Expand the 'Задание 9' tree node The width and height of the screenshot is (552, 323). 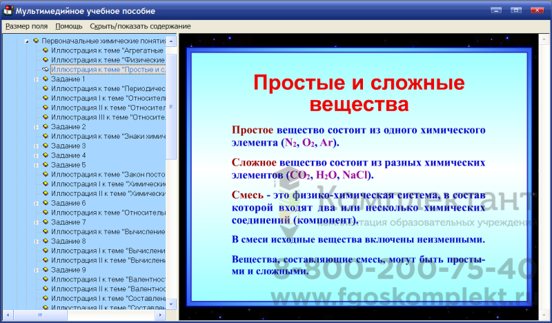click(36, 270)
